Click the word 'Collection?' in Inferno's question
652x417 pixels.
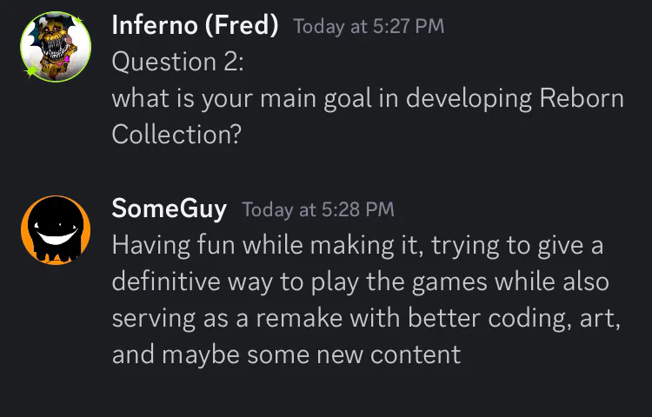point(176,135)
